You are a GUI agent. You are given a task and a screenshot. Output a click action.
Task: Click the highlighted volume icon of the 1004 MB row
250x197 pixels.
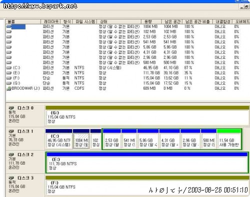[9, 26]
